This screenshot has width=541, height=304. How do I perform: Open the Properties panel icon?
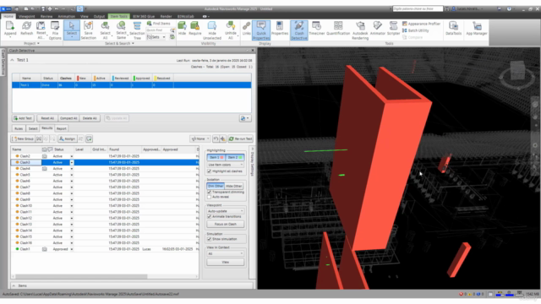(x=280, y=28)
